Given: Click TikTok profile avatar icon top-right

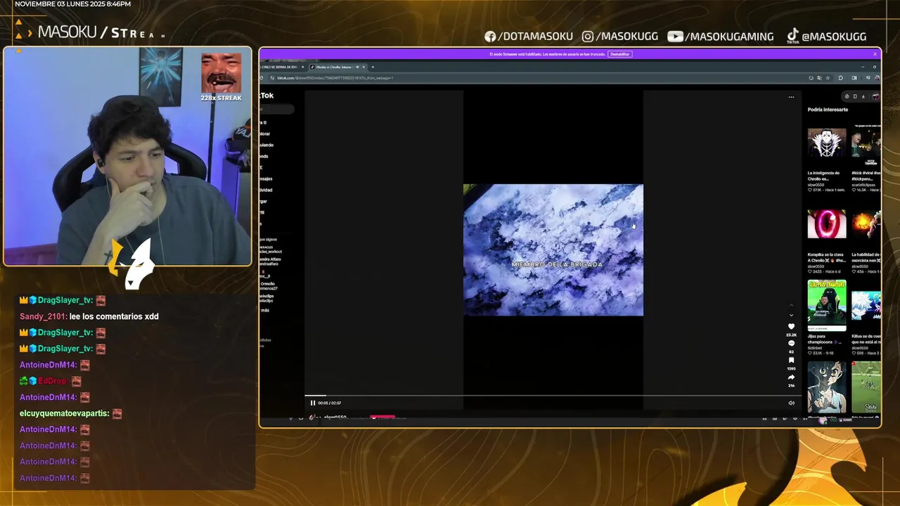Looking at the screenshot, I should [875, 96].
